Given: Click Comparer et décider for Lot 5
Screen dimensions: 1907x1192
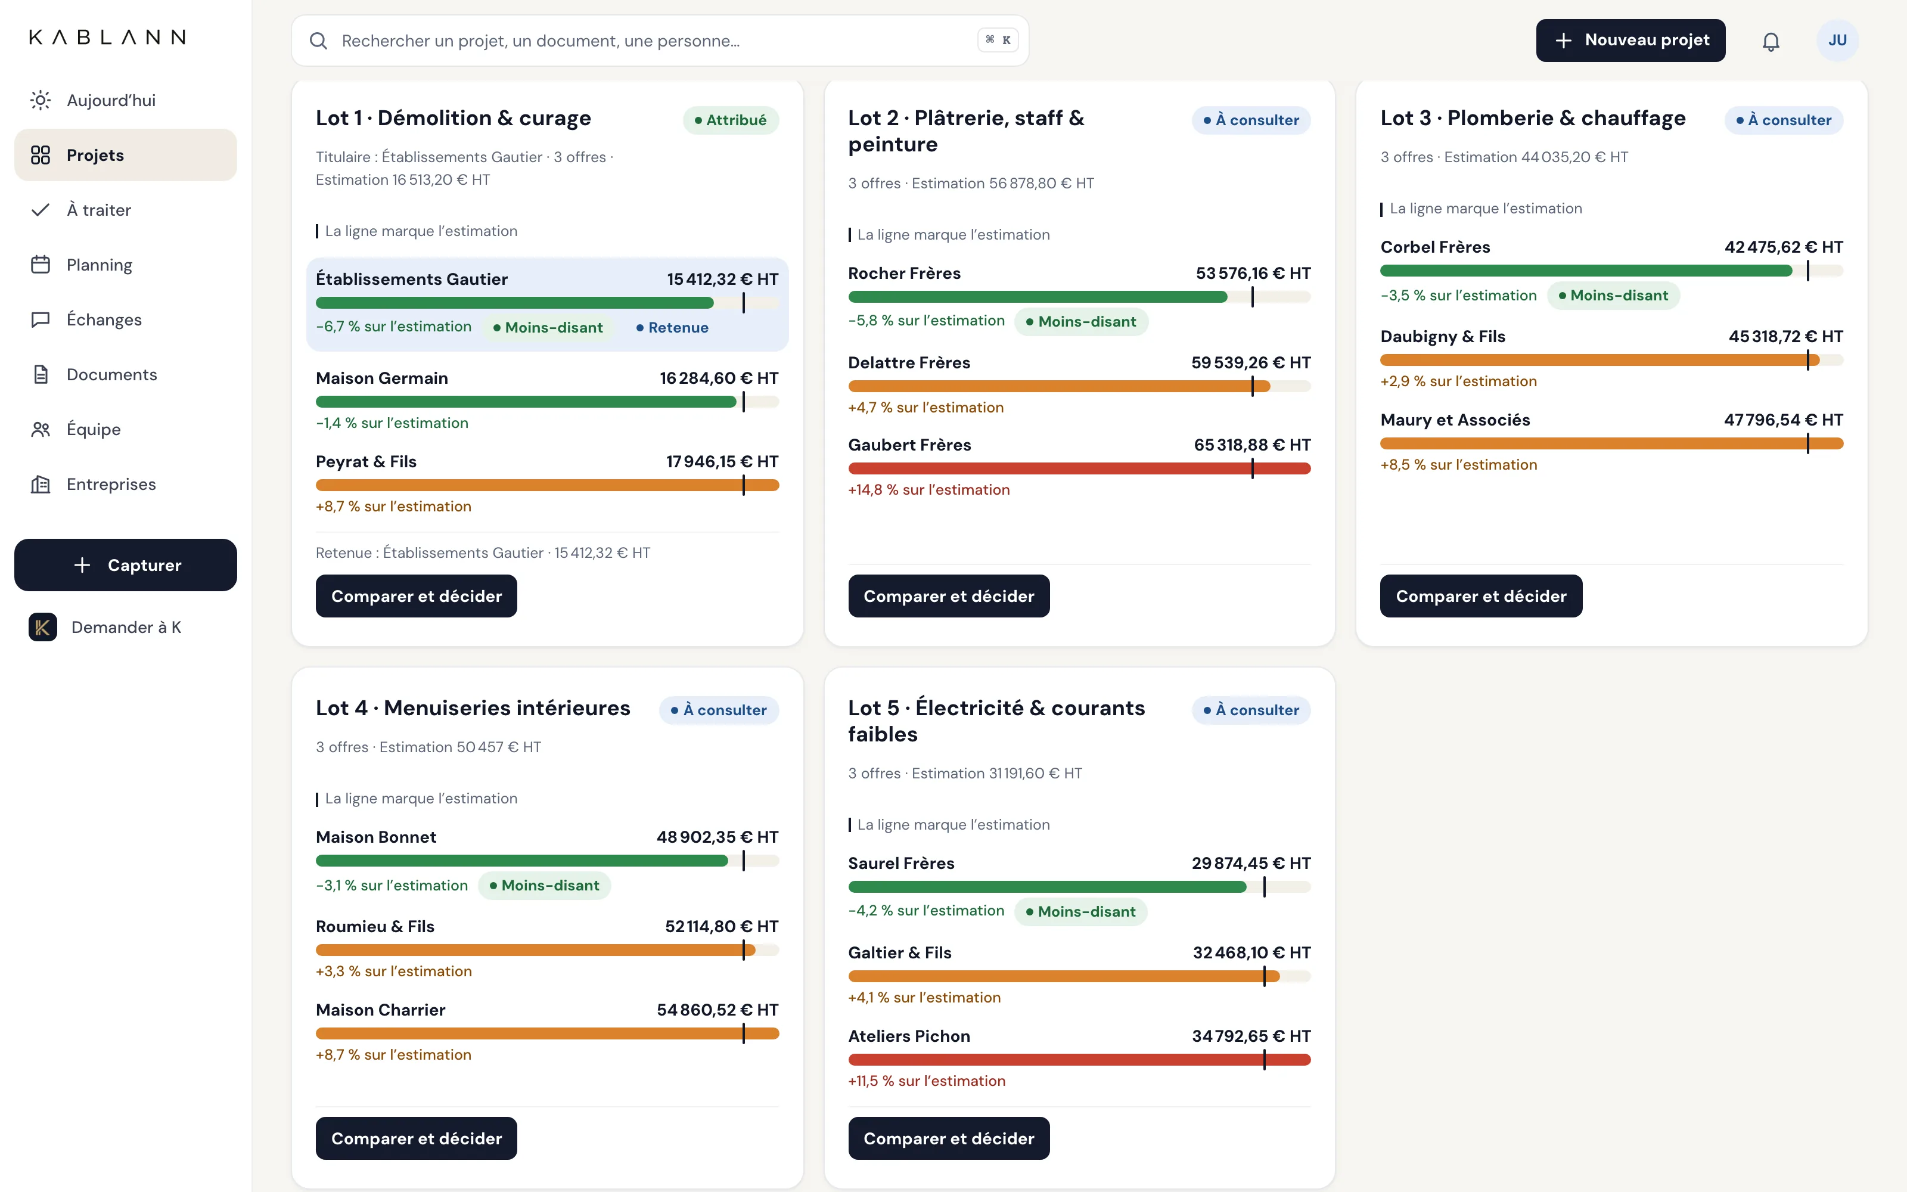Looking at the screenshot, I should click(949, 1138).
